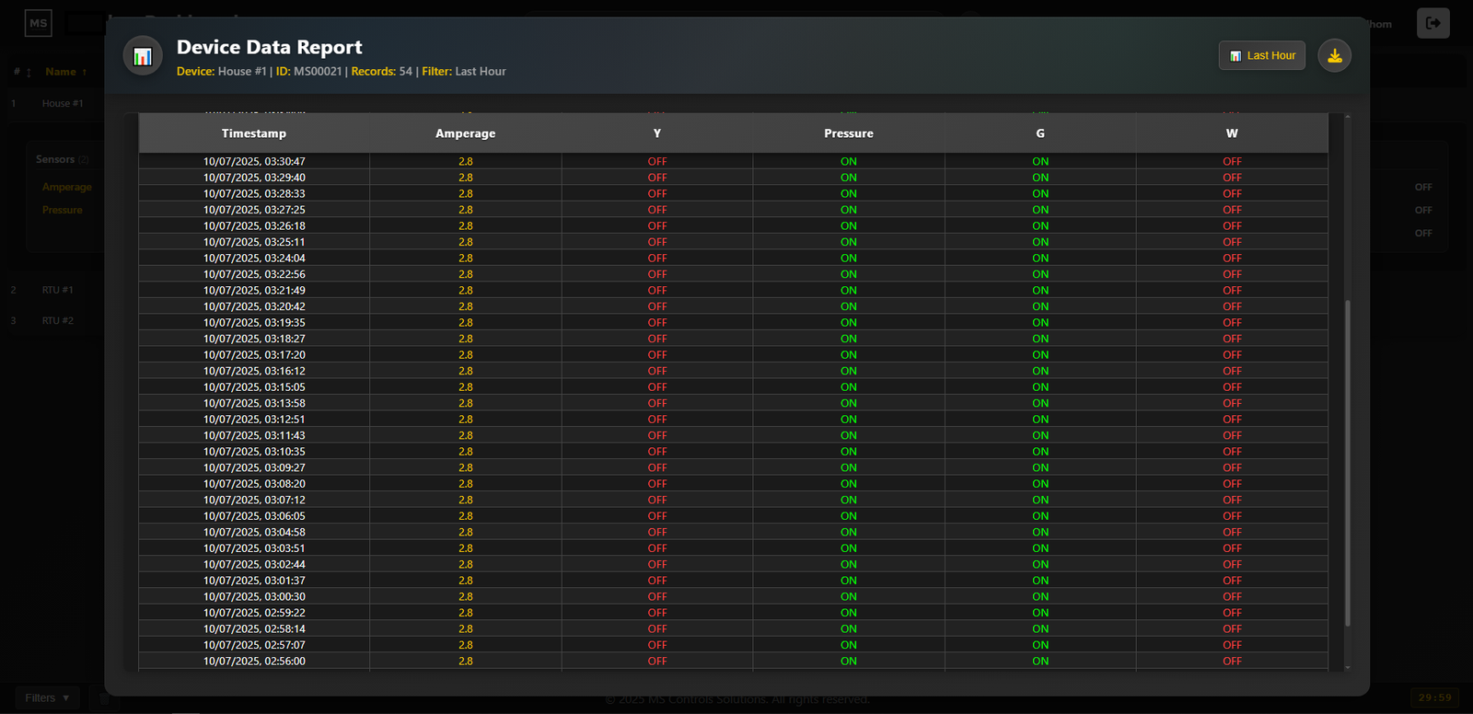Click the Pressure ON value at 03:13:58
Screen dimensions: 1473x714
point(849,403)
